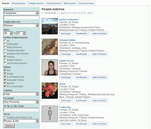Add Paulina Ng as friend
Viewport: 151px width, 129px height.
(x=99, y=124)
